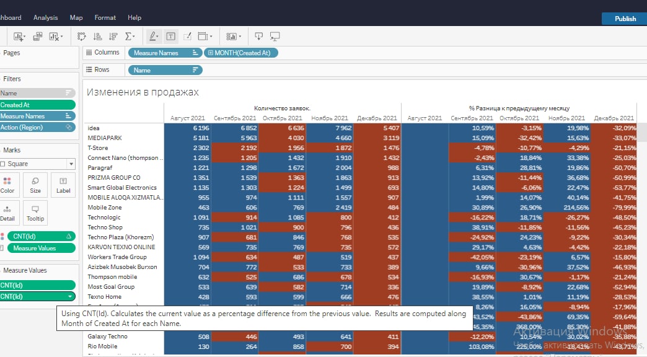The width and height of the screenshot is (647, 357).
Task: Click label icon beside Measure Values pill
Action: point(2,248)
